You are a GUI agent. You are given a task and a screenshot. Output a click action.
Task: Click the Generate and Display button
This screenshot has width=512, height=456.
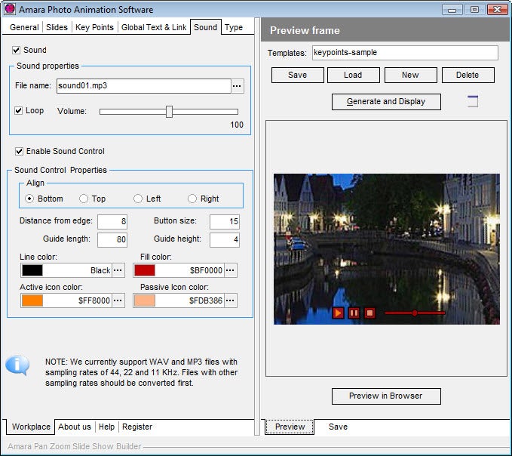coord(386,102)
